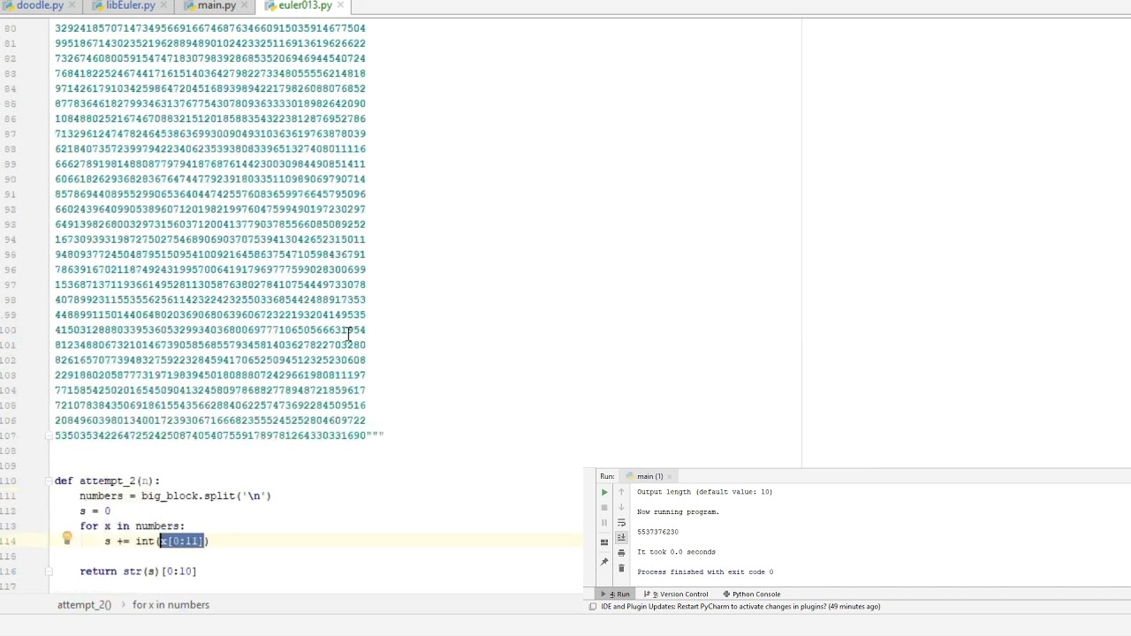
Task: Open the 4: Run tool window
Action: point(616,594)
